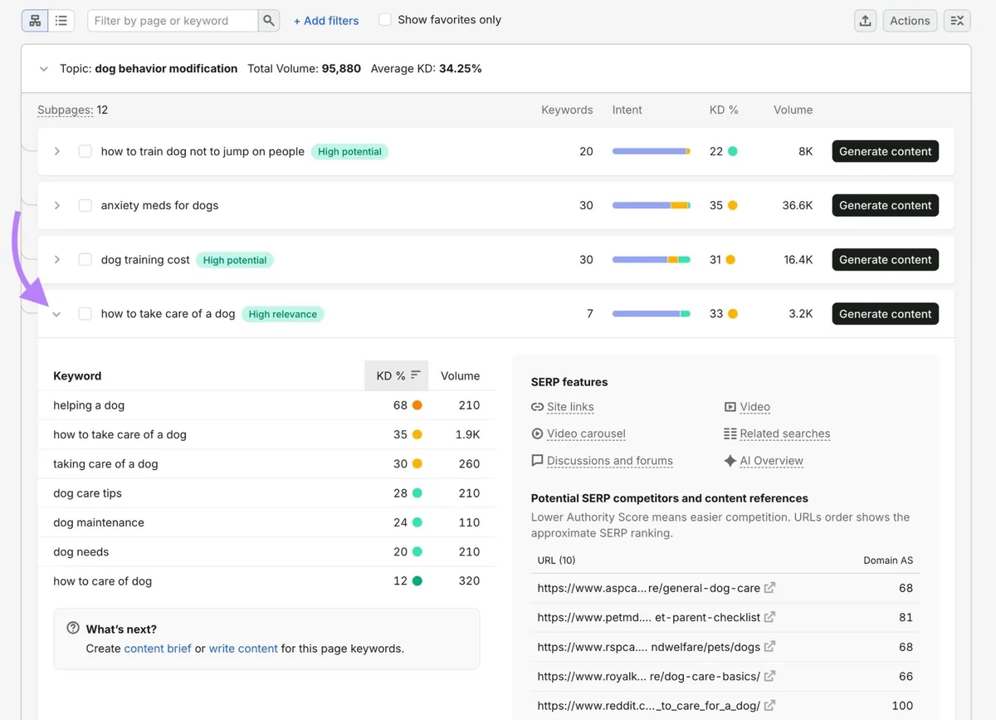Viewport: 996px width, 720px height.
Task: Click the Discussions and forums chat icon
Action: click(x=537, y=460)
